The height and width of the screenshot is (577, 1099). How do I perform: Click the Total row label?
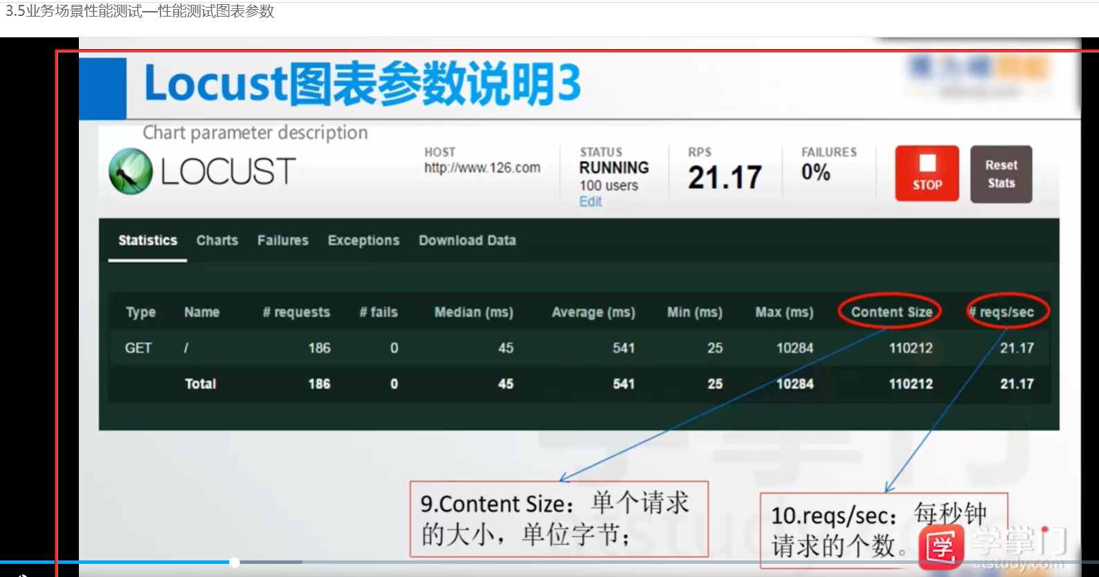coord(201,384)
